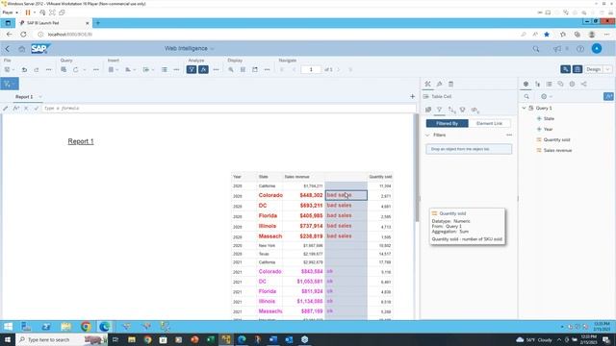Open Display group more options ellipsis
Screen dimensions: 616x346
[x=268, y=70]
